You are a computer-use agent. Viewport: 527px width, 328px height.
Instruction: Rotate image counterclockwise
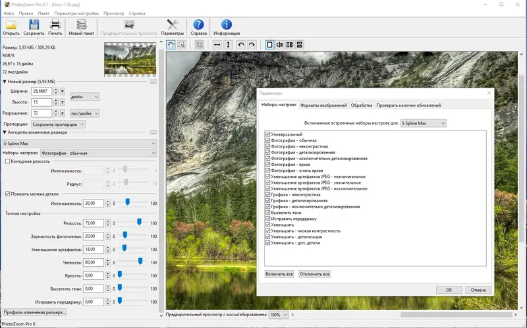pos(241,45)
